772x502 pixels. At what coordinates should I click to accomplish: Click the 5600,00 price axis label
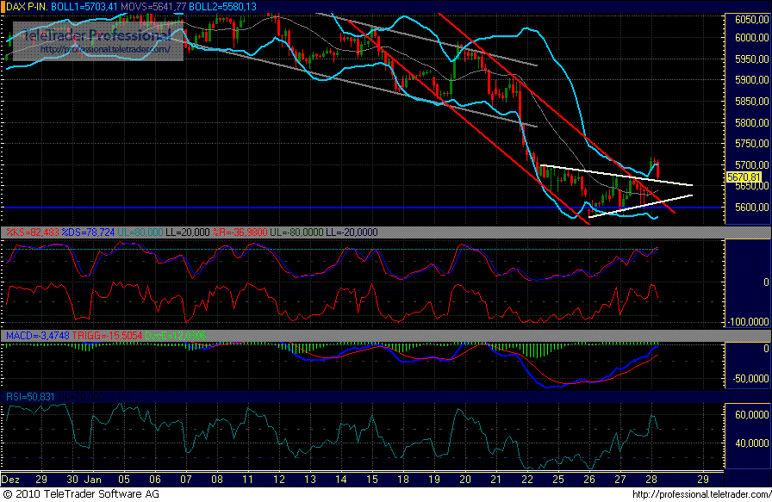[751, 208]
